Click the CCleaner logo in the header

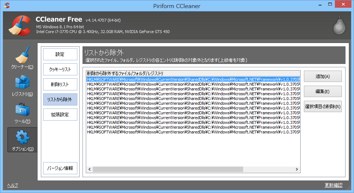coord(20,25)
